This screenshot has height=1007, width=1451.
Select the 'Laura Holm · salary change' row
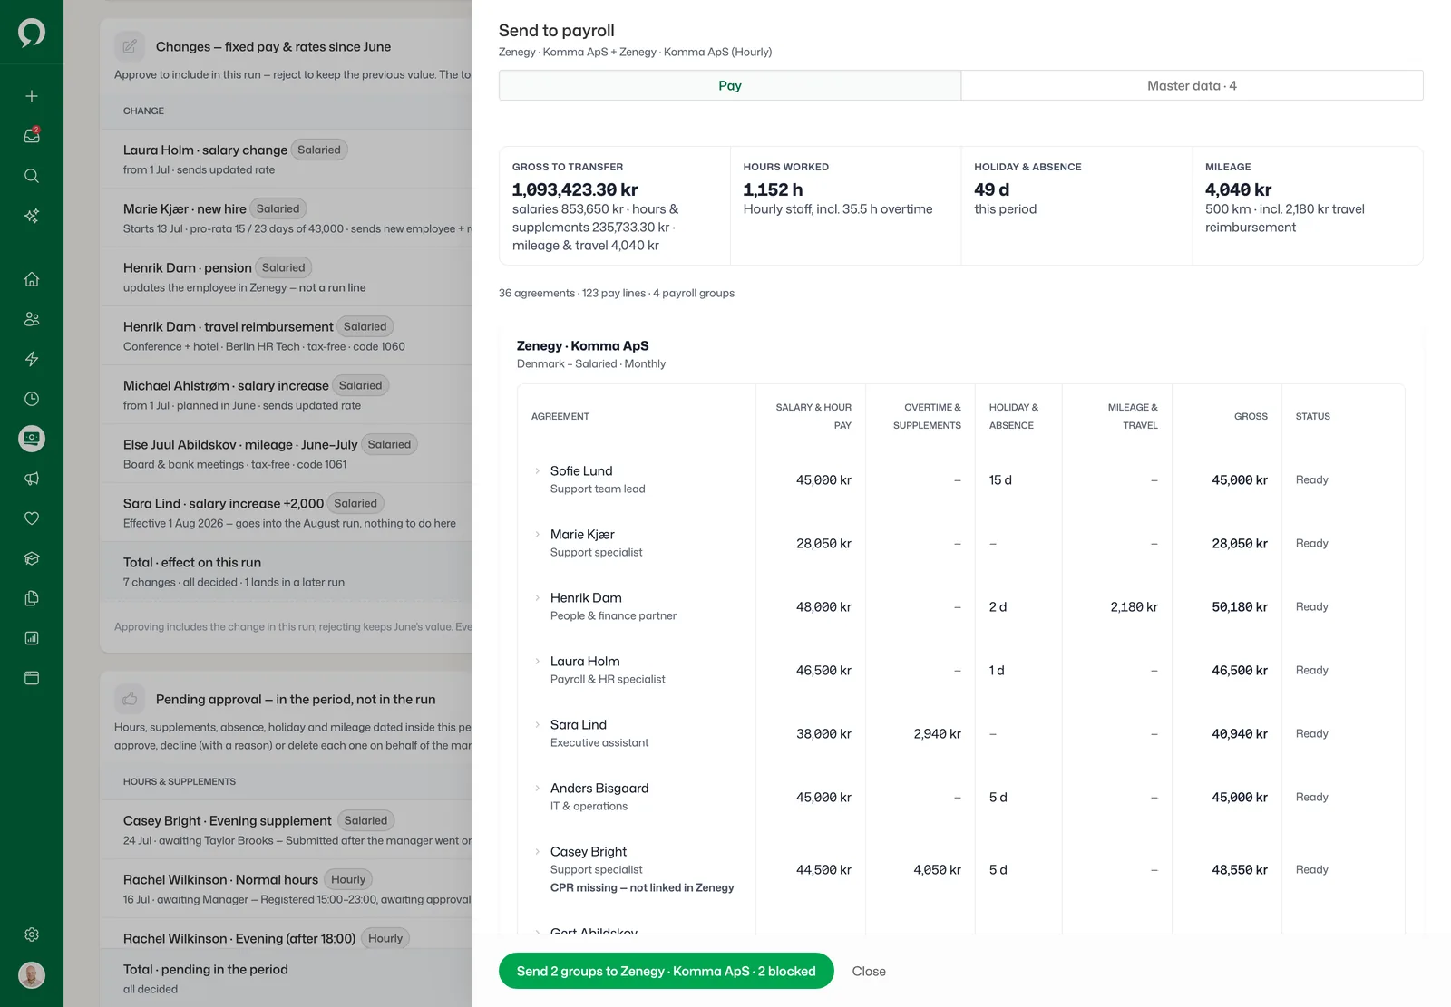pos(286,159)
